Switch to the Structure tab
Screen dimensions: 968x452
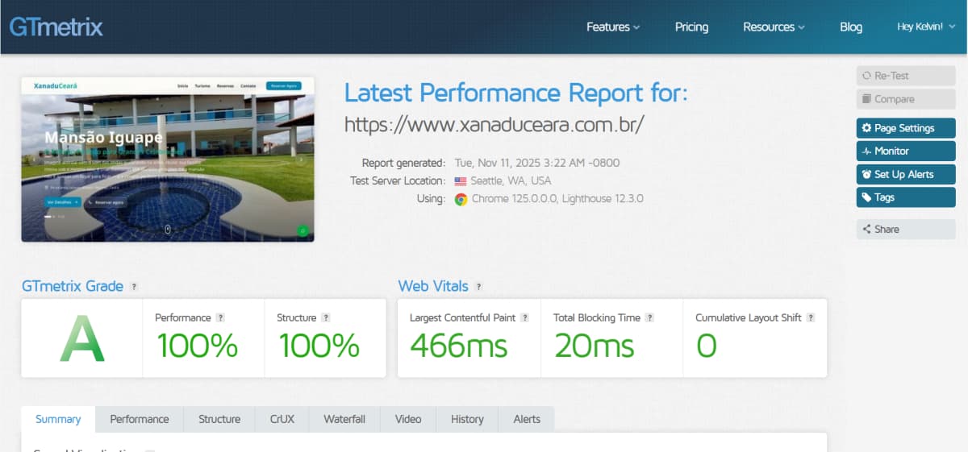pos(219,419)
